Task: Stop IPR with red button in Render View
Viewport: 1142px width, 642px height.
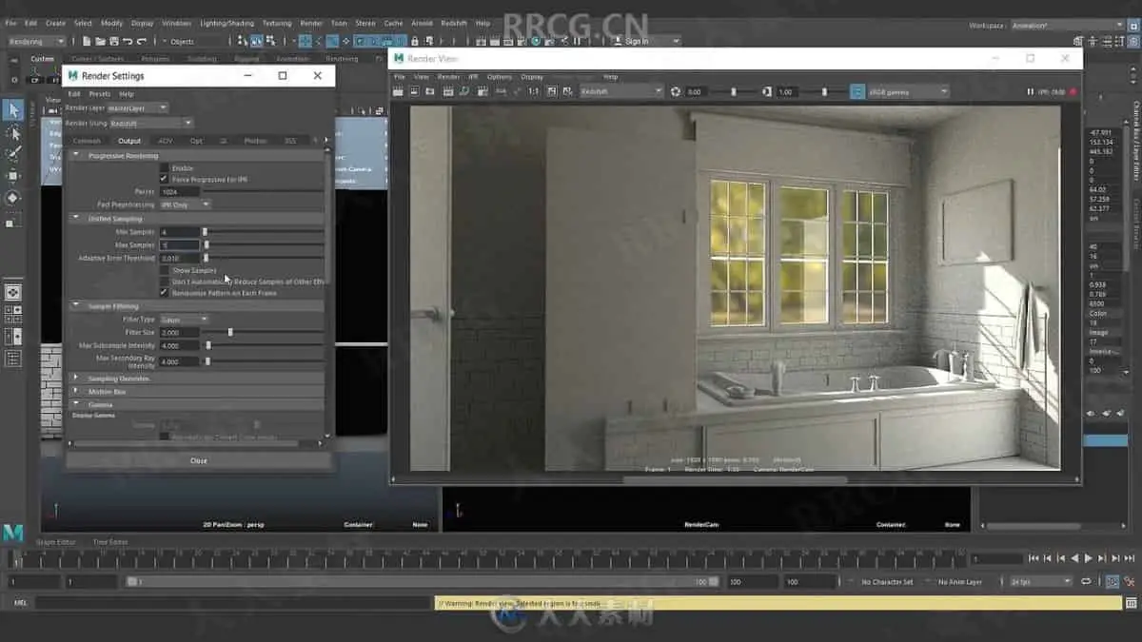Action: click(1073, 91)
